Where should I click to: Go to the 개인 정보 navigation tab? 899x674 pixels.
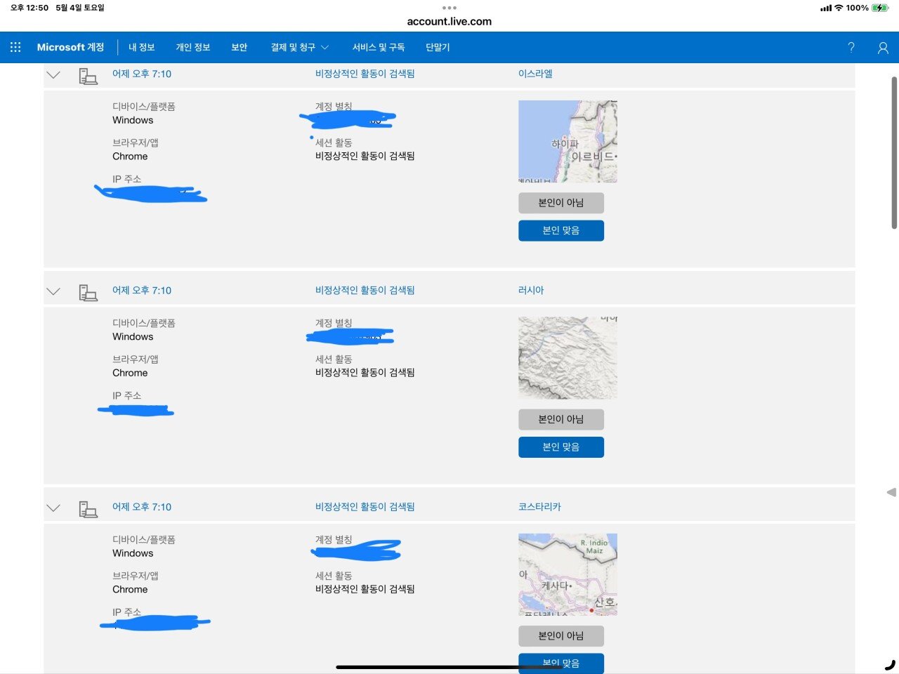click(x=193, y=47)
